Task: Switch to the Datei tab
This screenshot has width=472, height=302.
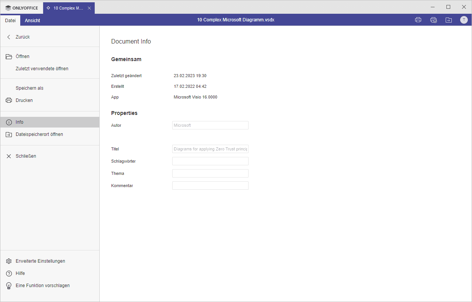Action: coord(10,20)
